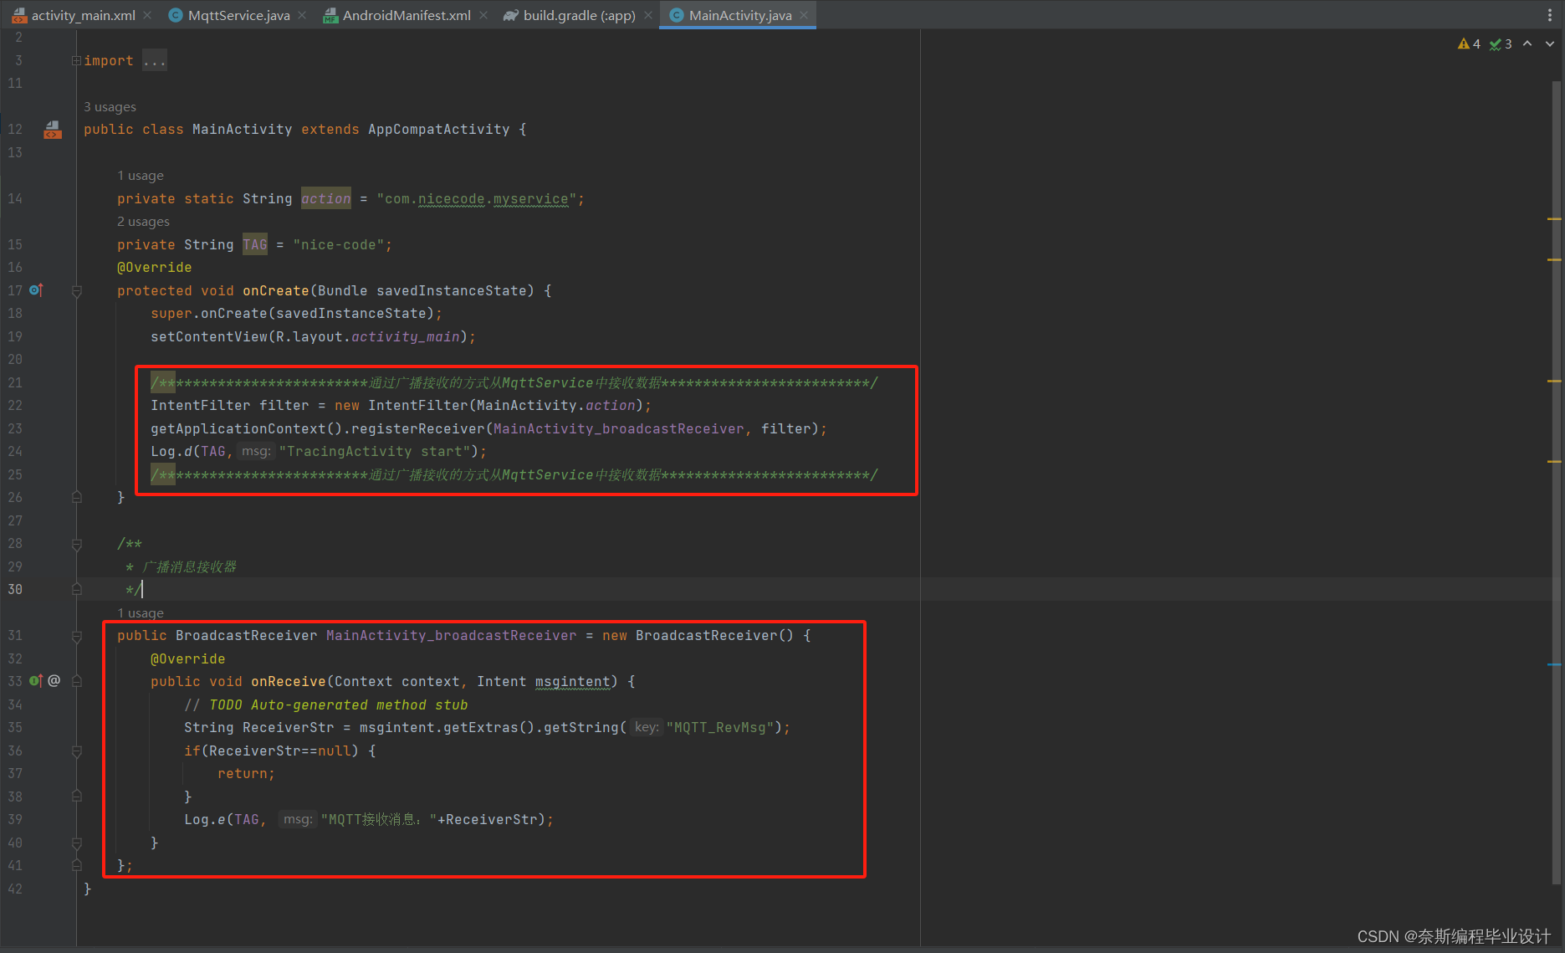Click the fold end marker on line 26
Image resolution: width=1565 pixels, height=953 pixels.
pyautogui.click(x=76, y=497)
